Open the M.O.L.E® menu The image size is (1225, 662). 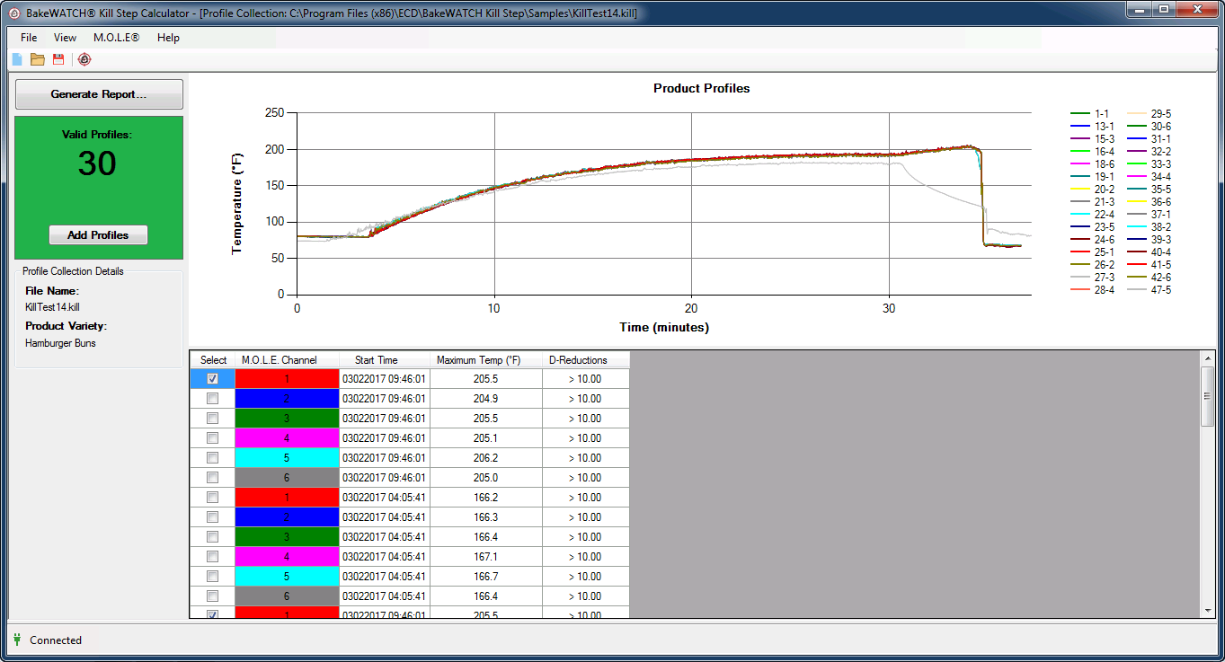116,38
